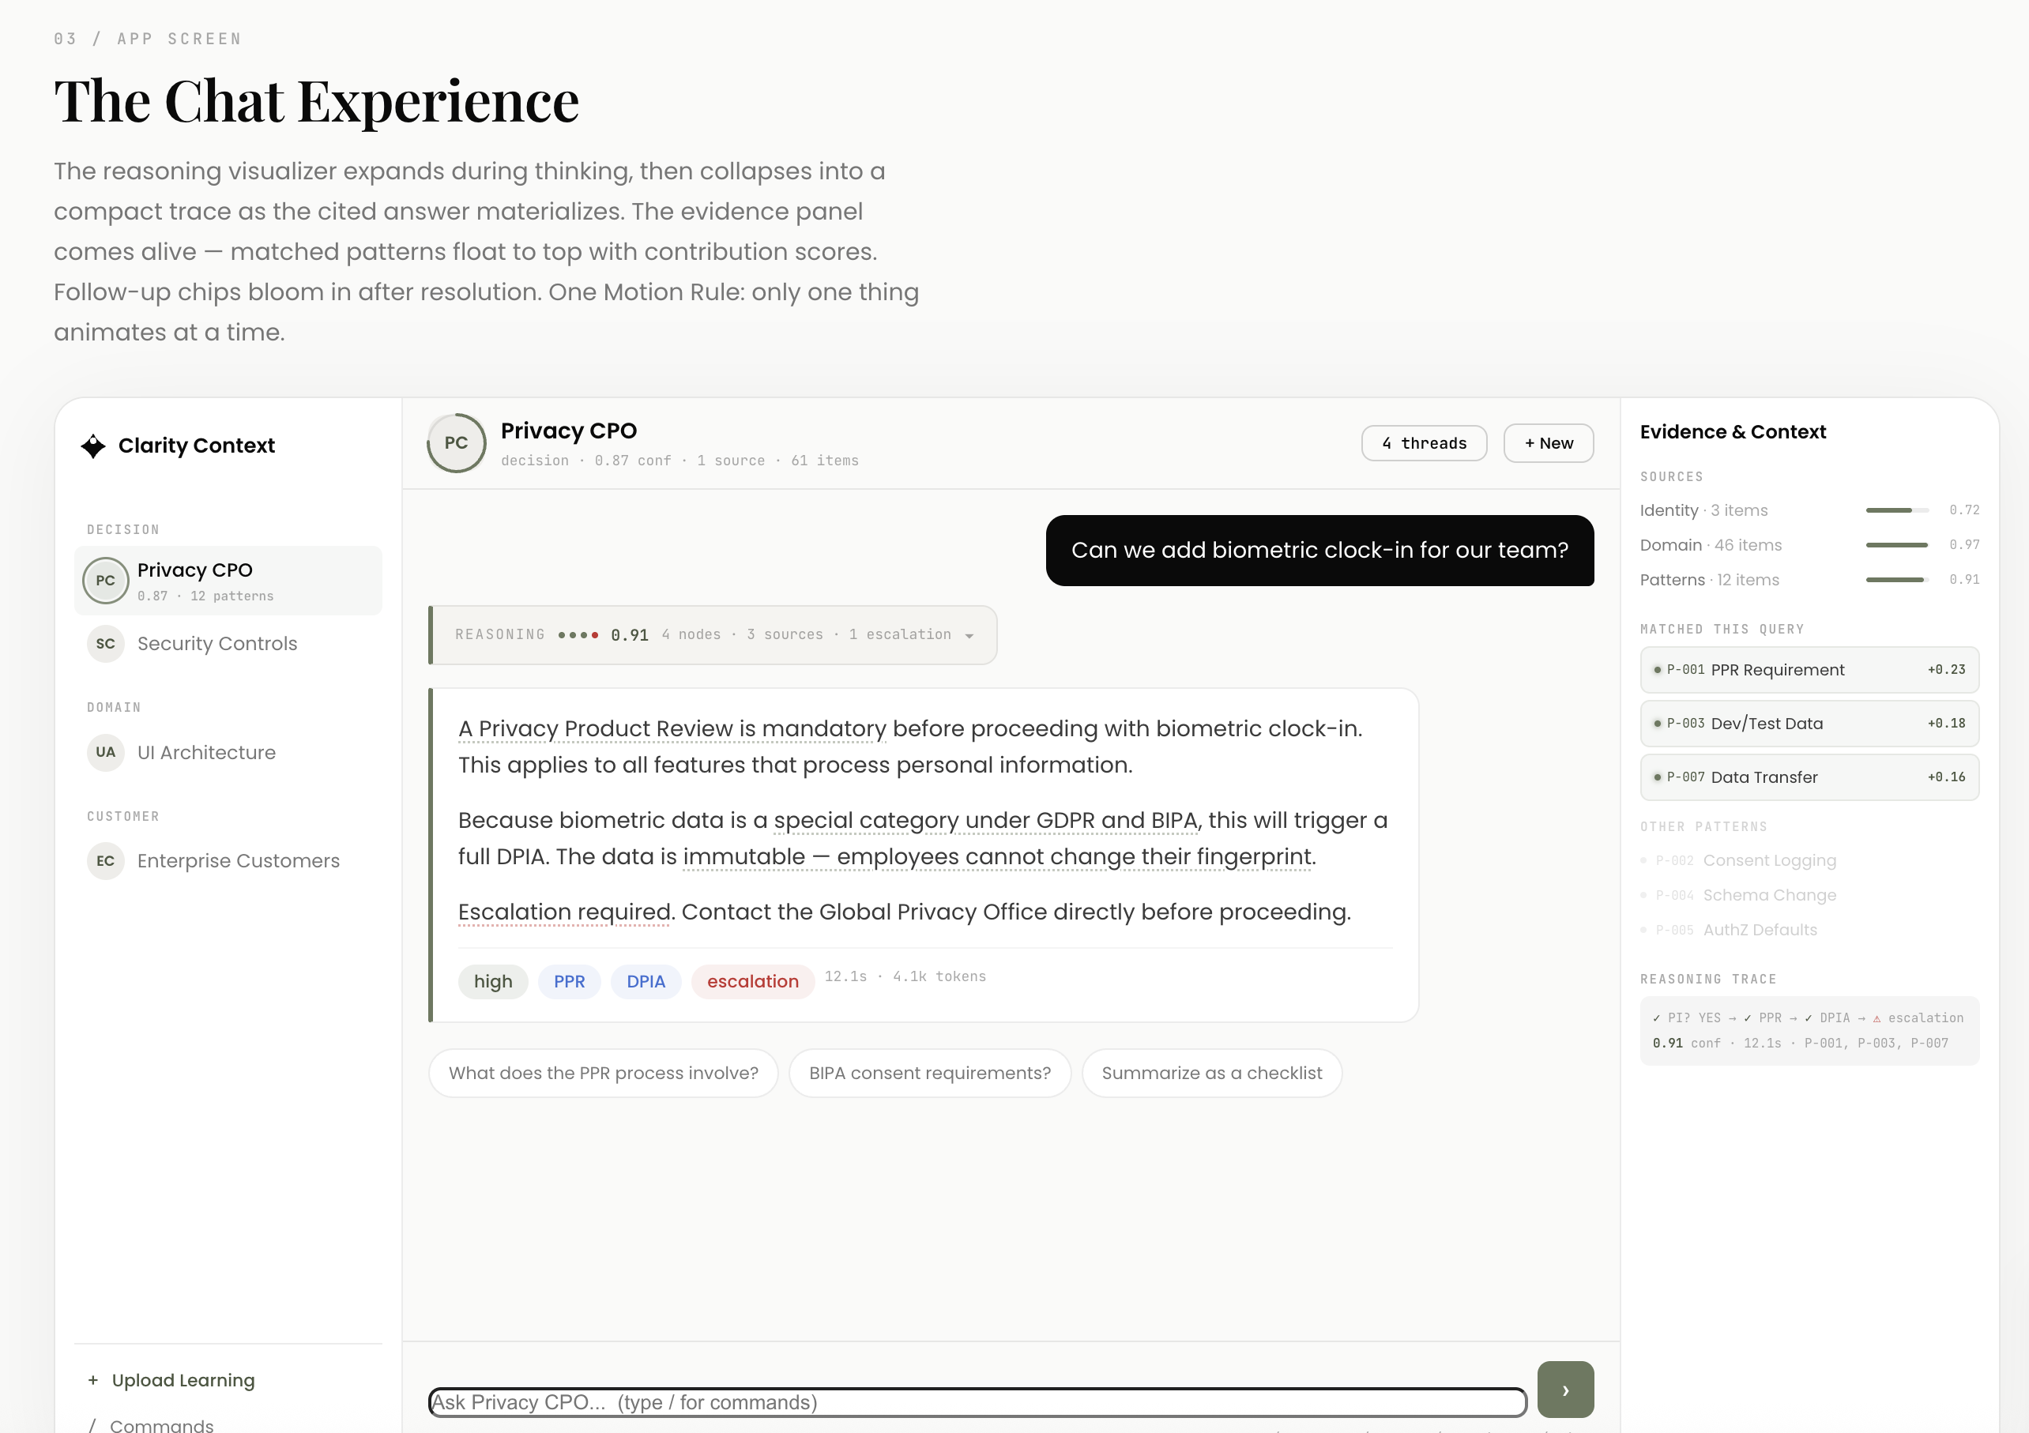The image size is (2029, 1433).
Task: Open the P-007 Data Transfer pattern card
Action: (1809, 777)
